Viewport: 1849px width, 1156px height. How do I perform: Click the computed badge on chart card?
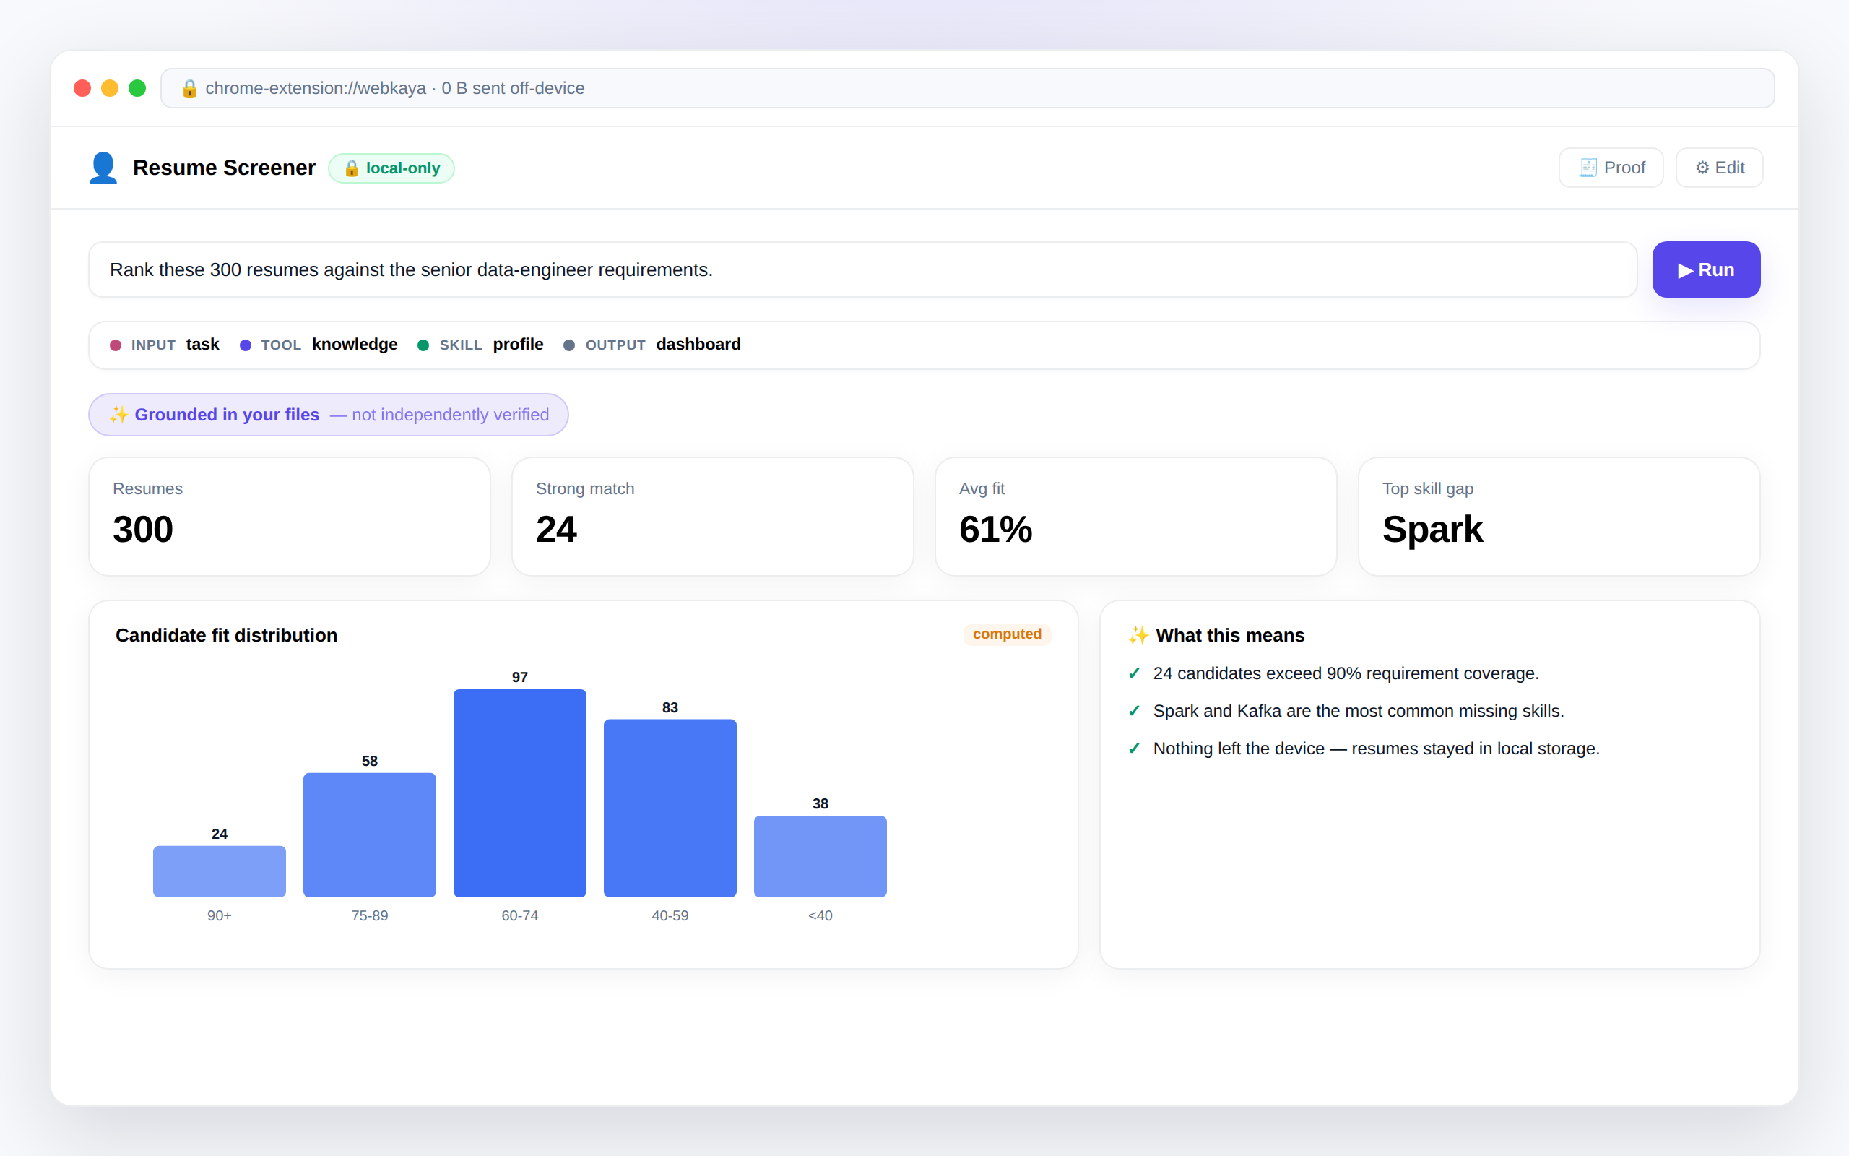(1007, 634)
